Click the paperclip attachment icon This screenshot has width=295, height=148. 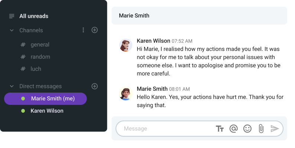pos(261,129)
